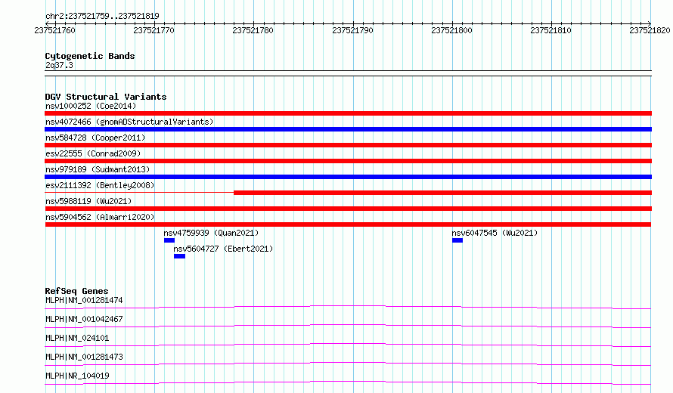Click ruler position 237521770
673x393 pixels.
pos(154,30)
